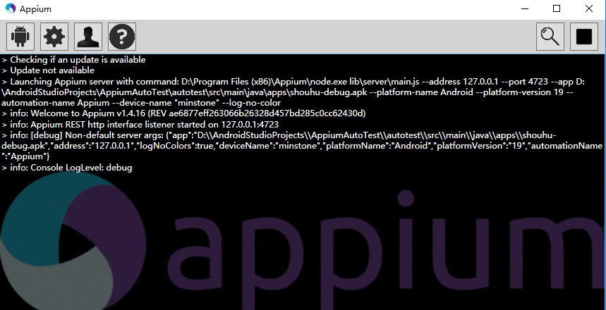The width and height of the screenshot is (606, 310).
Task: Open Android Settings robot icon
Action: pos(20,37)
